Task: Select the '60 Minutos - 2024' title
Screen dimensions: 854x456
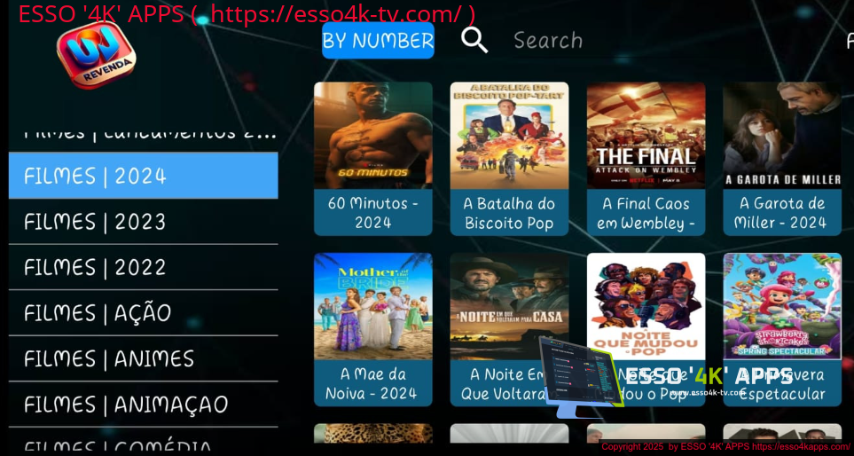Action: 373,213
